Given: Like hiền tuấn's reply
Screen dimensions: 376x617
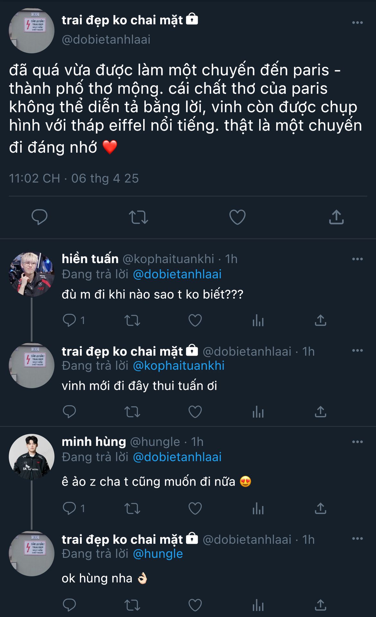Looking at the screenshot, I should pos(195,320).
